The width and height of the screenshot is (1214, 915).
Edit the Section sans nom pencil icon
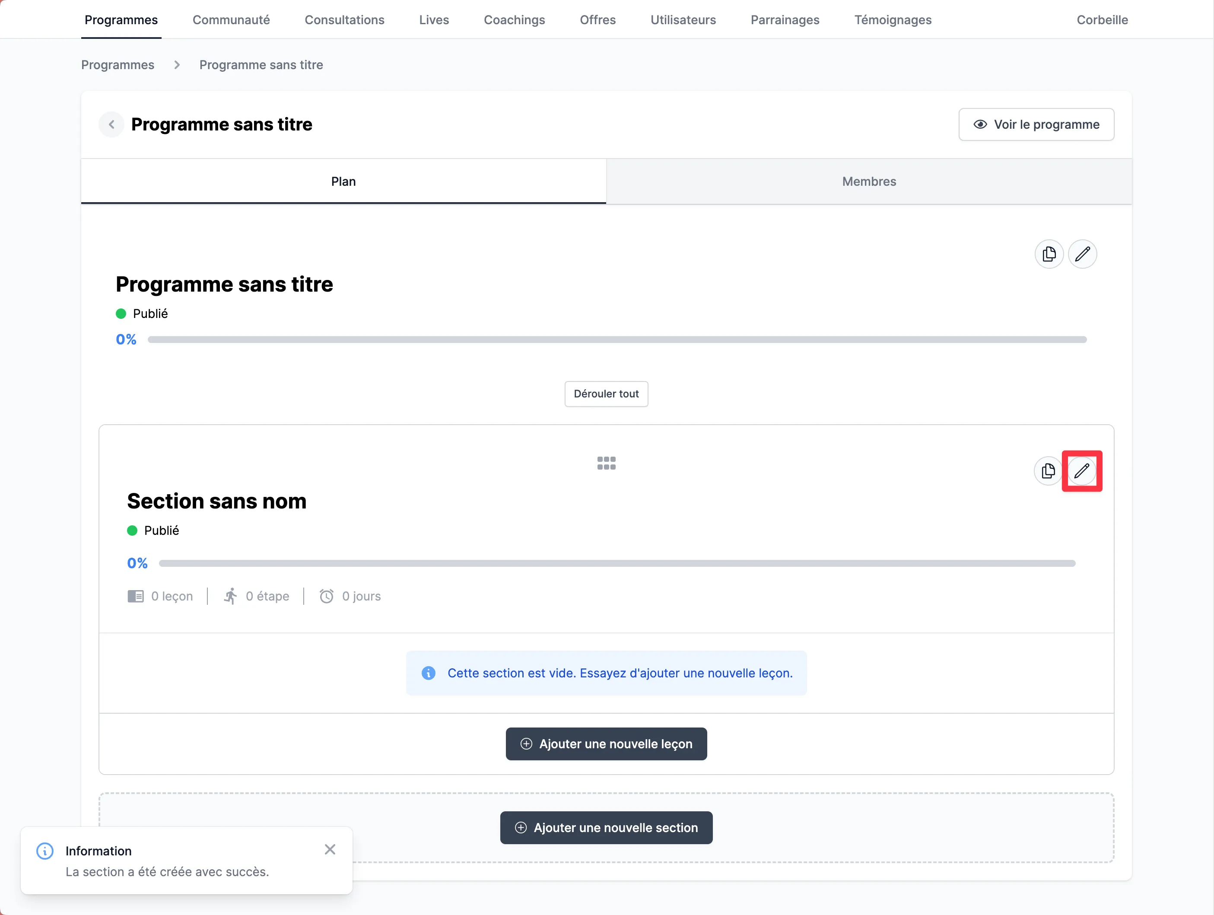point(1081,471)
